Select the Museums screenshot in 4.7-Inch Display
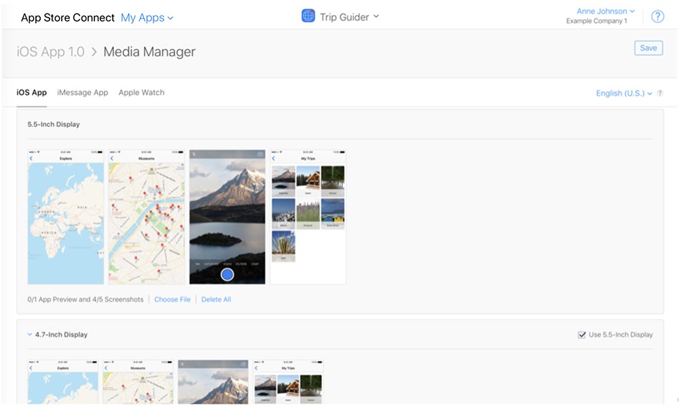Screen dimensions: 679x410 [138, 382]
